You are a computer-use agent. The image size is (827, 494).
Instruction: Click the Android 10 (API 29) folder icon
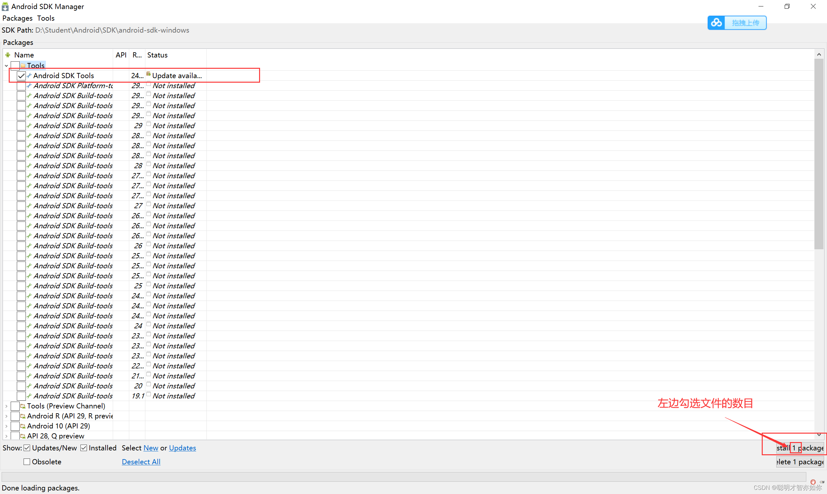point(23,426)
